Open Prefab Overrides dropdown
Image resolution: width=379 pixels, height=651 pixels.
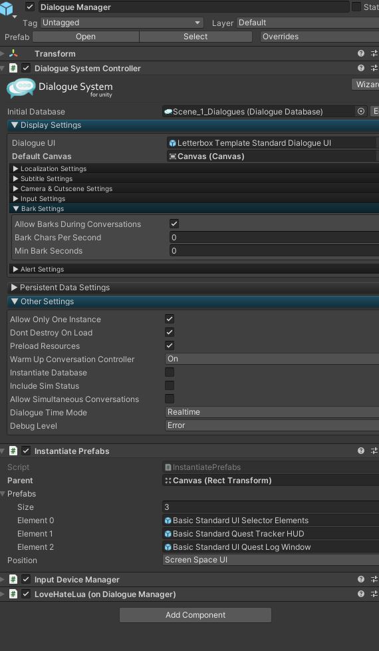click(x=319, y=37)
